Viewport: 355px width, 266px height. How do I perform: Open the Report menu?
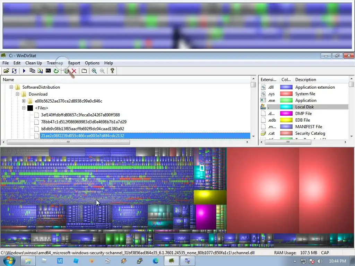point(74,63)
